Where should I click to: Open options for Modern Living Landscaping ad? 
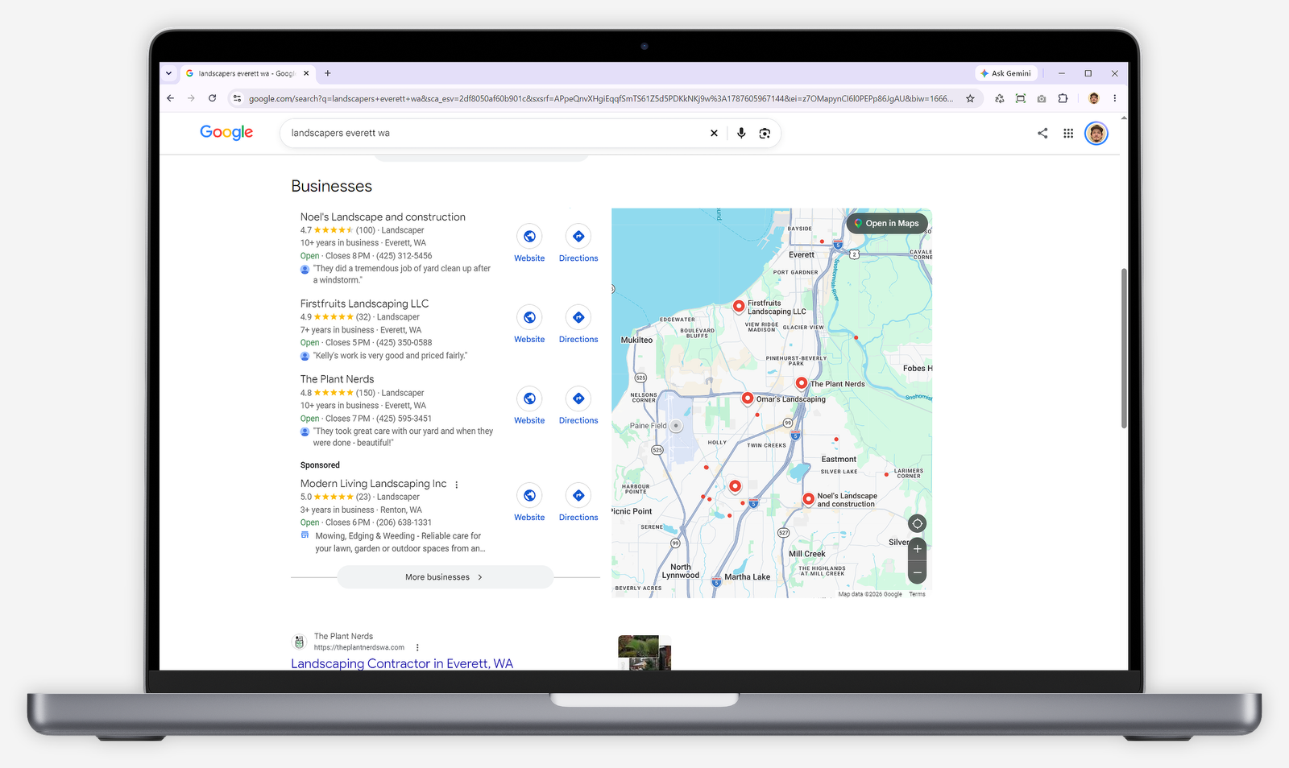coord(457,485)
